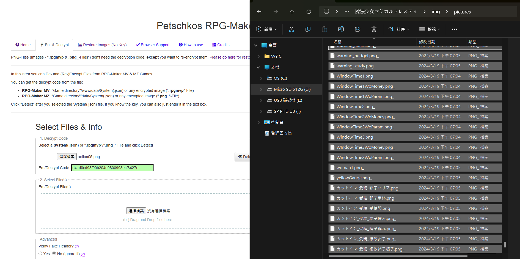The width and height of the screenshot is (520, 259).
Task: Select No (Ignore it) radio button
Action: pyautogui.click(x=54, y=254)
